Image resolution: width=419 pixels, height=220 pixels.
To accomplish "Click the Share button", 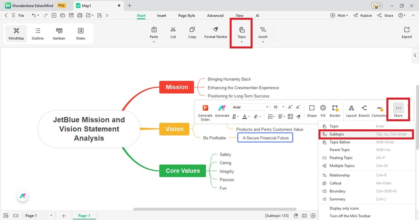I will tap(385, 15).
